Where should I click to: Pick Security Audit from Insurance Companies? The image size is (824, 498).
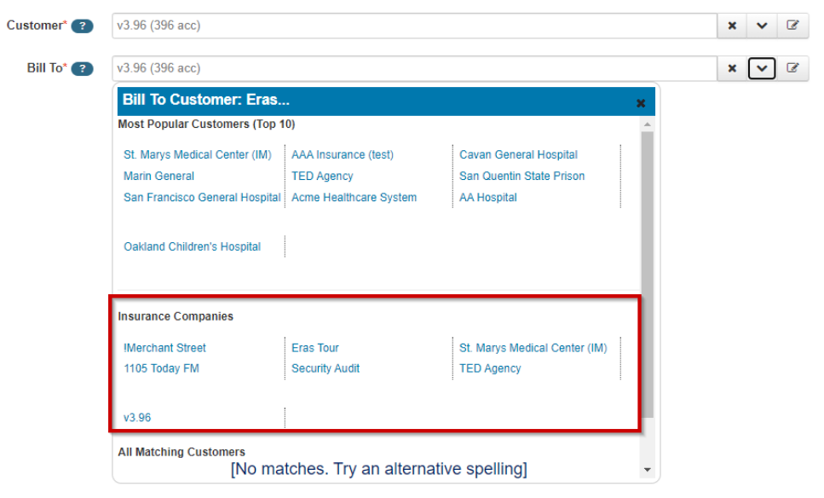[326, 368]
